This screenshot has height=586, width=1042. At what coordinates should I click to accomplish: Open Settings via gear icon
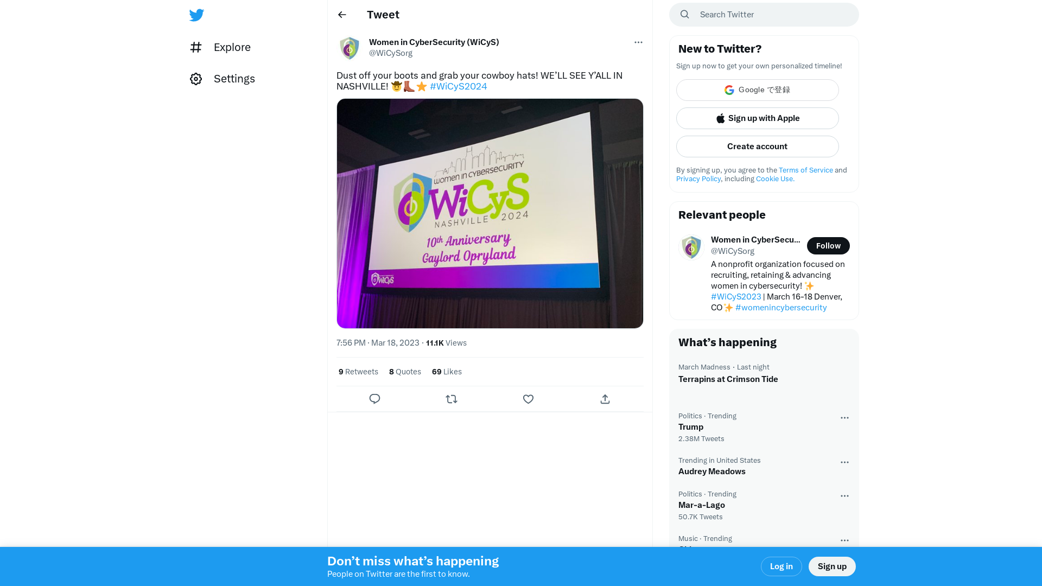point(196,79)
